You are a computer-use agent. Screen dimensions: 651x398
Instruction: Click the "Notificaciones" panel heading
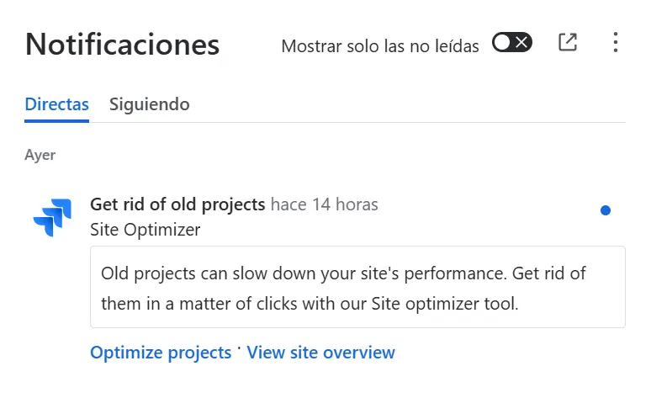point(122,44)
